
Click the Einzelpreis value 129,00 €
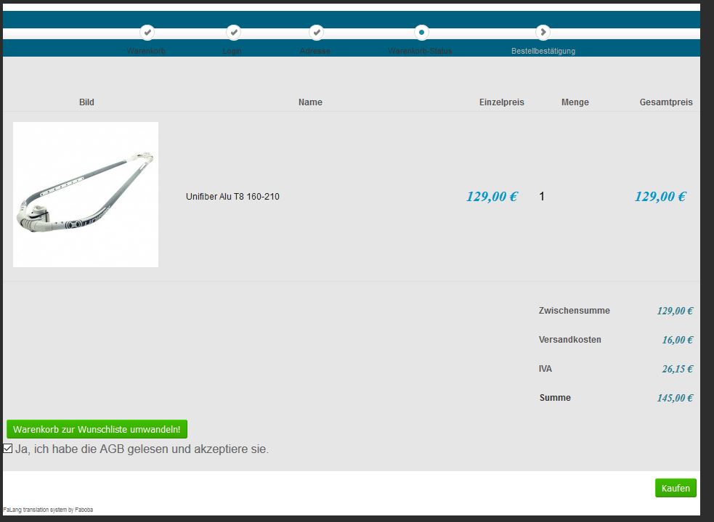492,196
